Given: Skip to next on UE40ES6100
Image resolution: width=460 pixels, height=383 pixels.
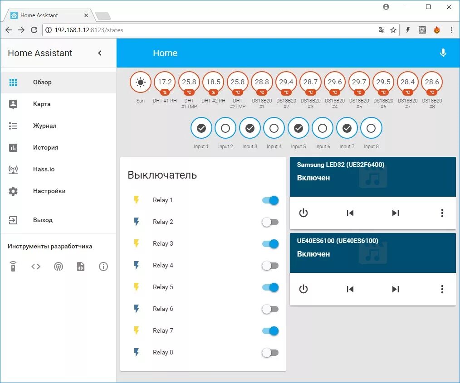Looking at the screenshot, I should (x=396, y=289).
